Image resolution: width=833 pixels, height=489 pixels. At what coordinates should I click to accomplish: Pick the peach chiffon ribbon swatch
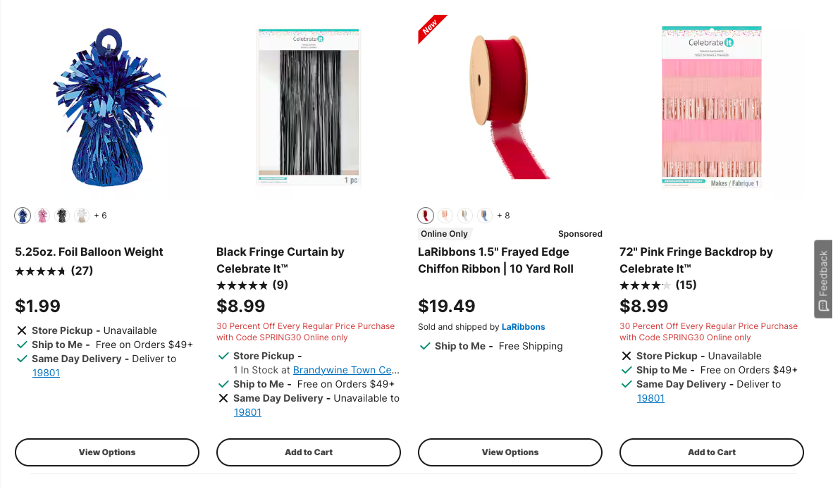445,216
